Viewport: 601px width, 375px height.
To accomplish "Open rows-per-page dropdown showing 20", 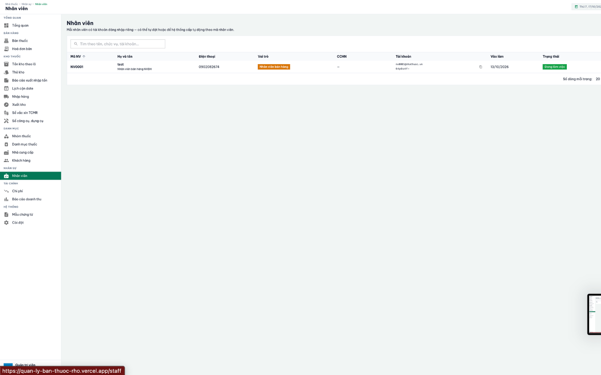I will pyautogui.click(x=598, y=79).
